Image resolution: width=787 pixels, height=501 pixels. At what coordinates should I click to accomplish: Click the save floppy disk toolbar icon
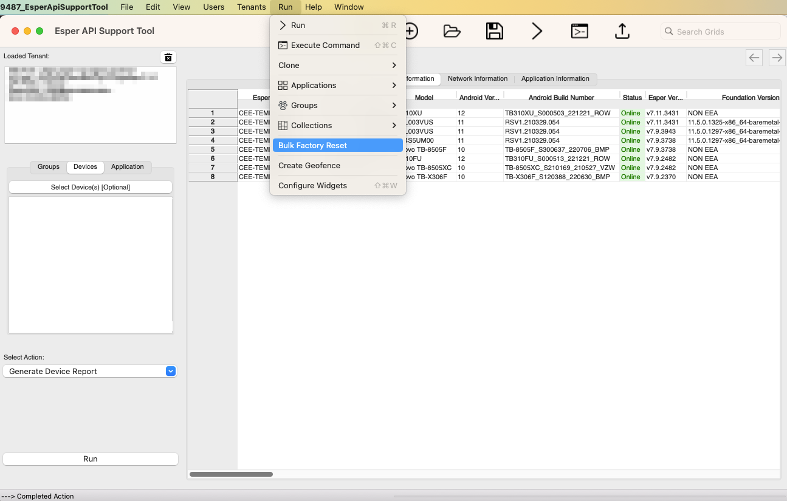tap(494, 32)
